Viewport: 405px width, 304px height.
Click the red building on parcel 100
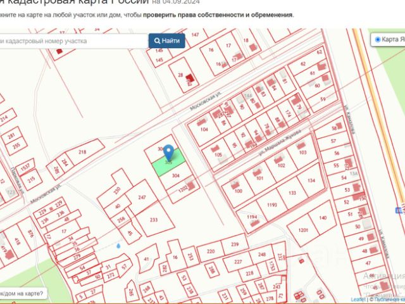pyautogui.click(x=235, y=186)
